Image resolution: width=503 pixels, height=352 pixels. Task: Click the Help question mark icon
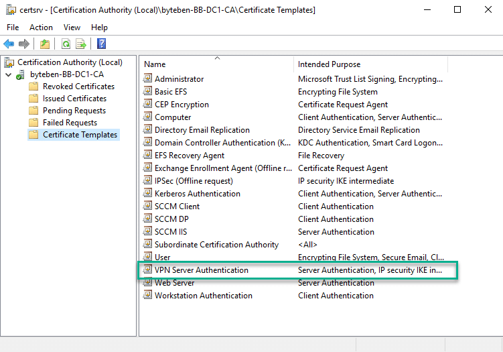[101, 44]
